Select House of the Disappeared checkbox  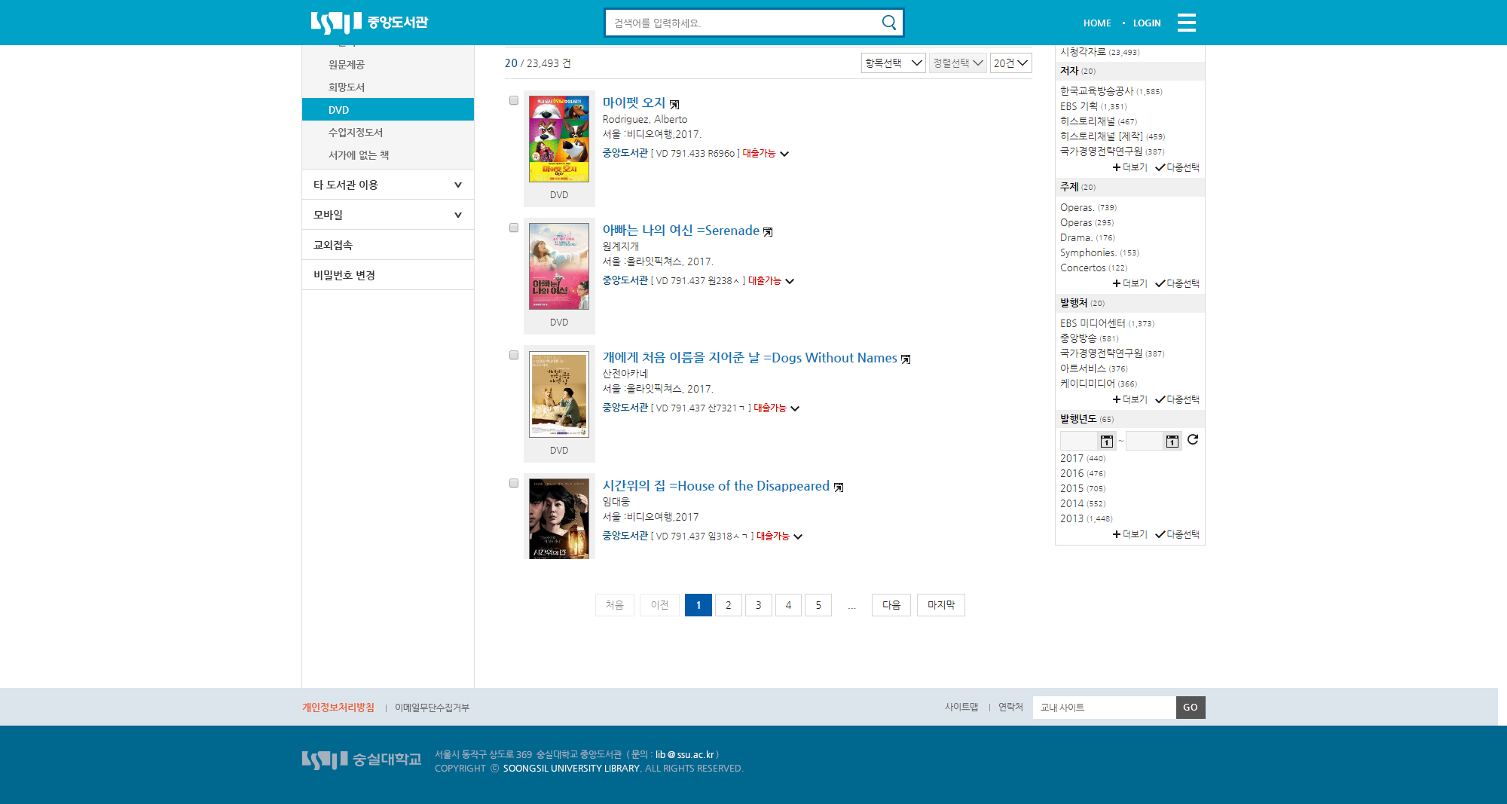pos(514,483)
